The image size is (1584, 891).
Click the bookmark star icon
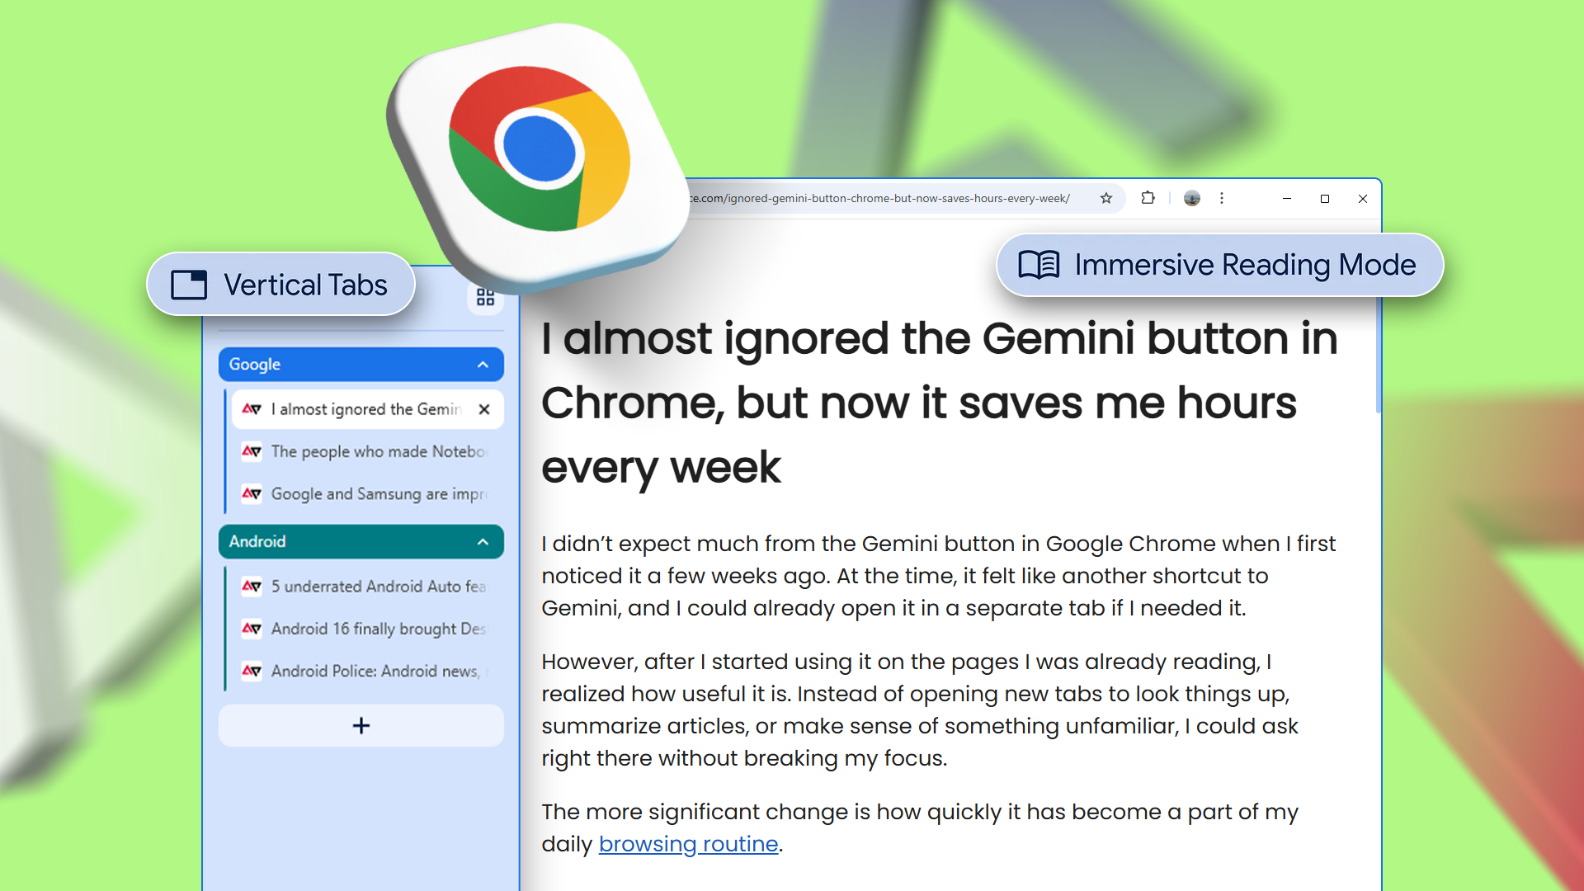(1106, 198)
